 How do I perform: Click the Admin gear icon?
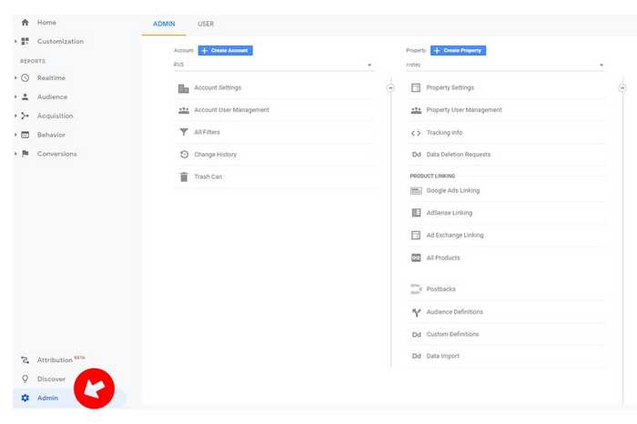coord(25,398)
